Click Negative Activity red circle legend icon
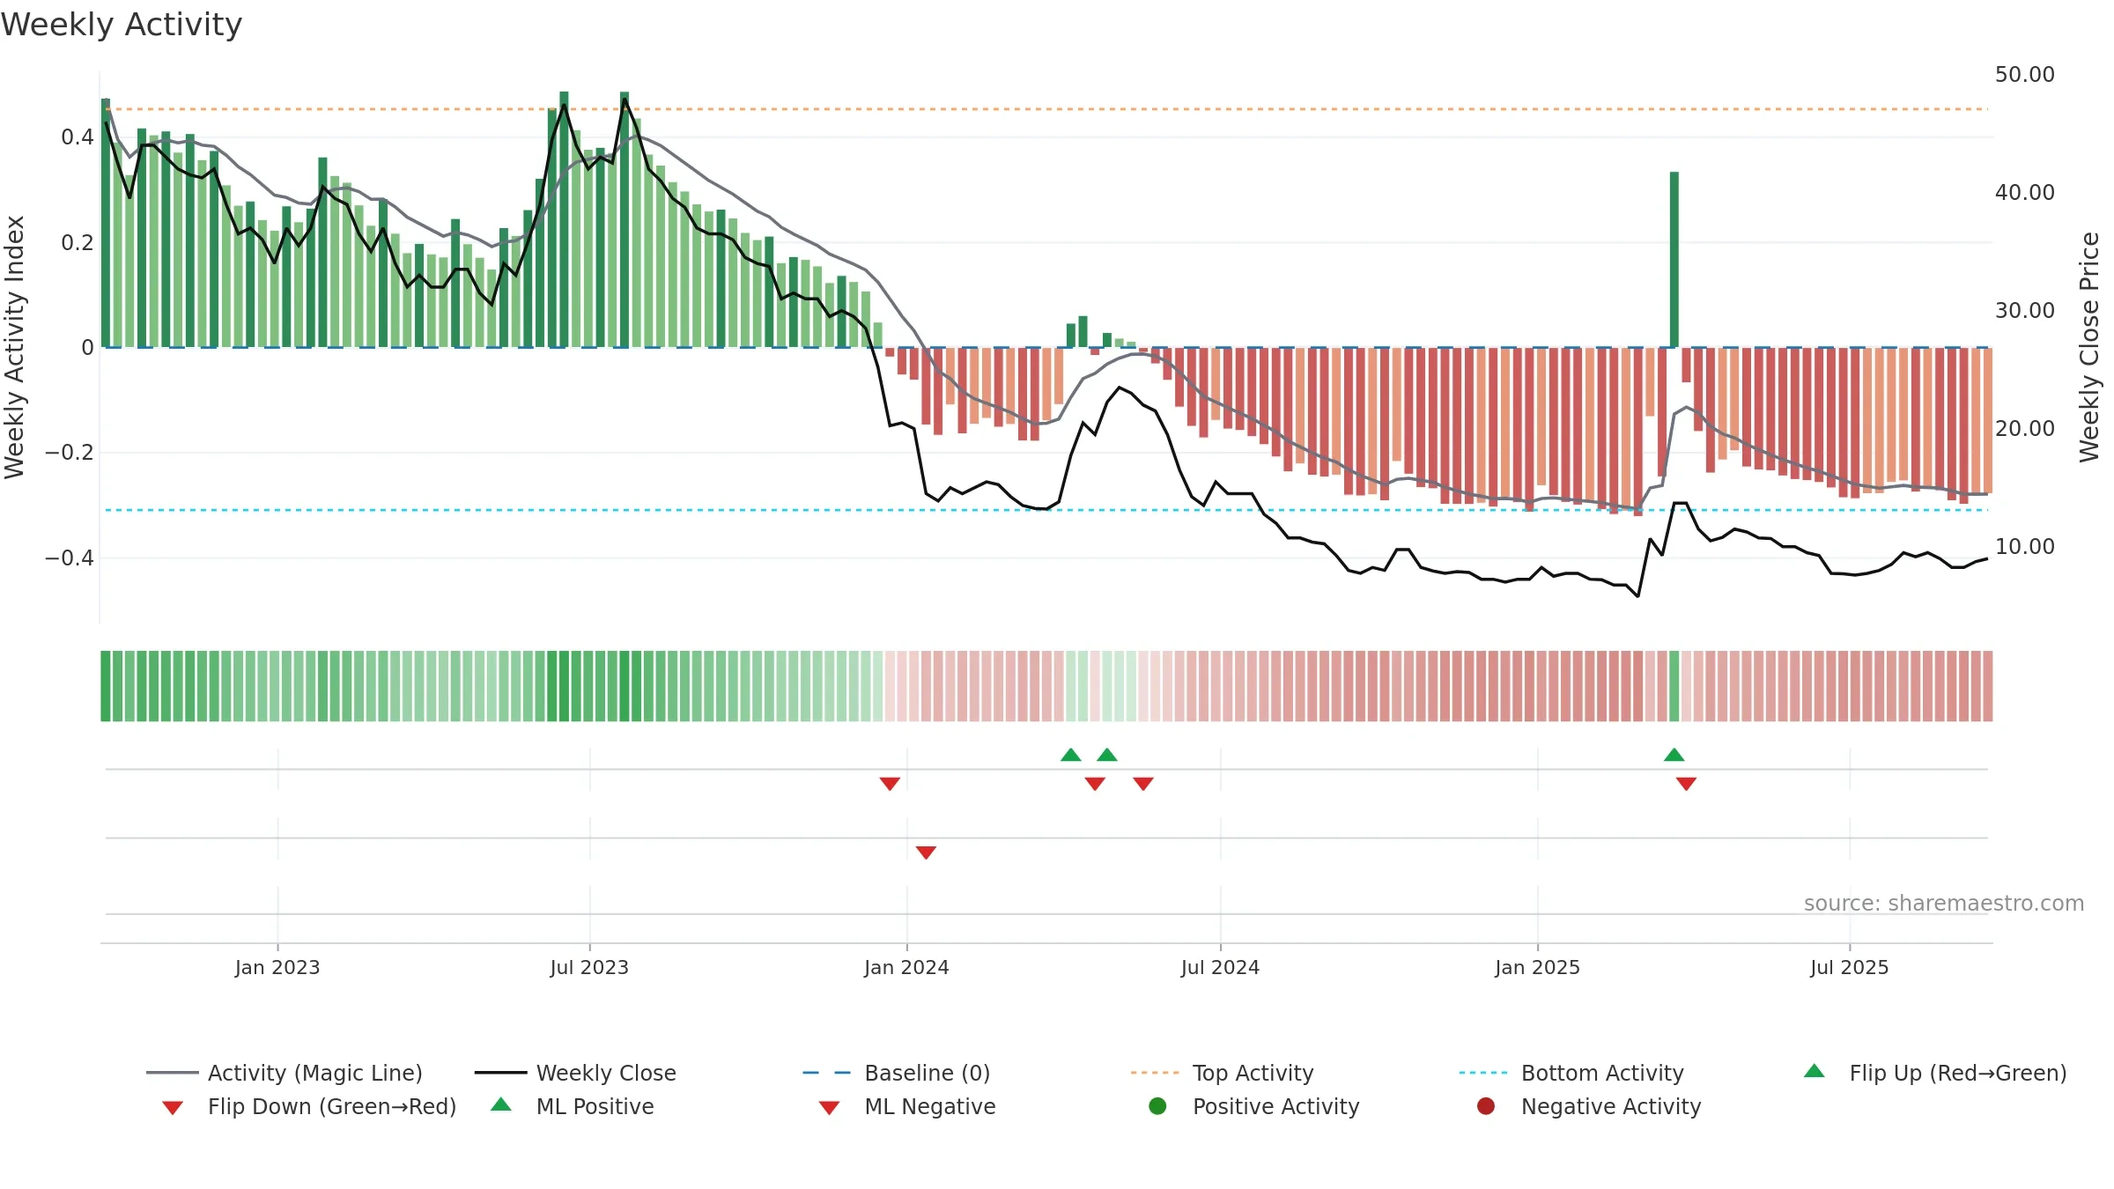The image size is (2114, 1189). 1486,1106
